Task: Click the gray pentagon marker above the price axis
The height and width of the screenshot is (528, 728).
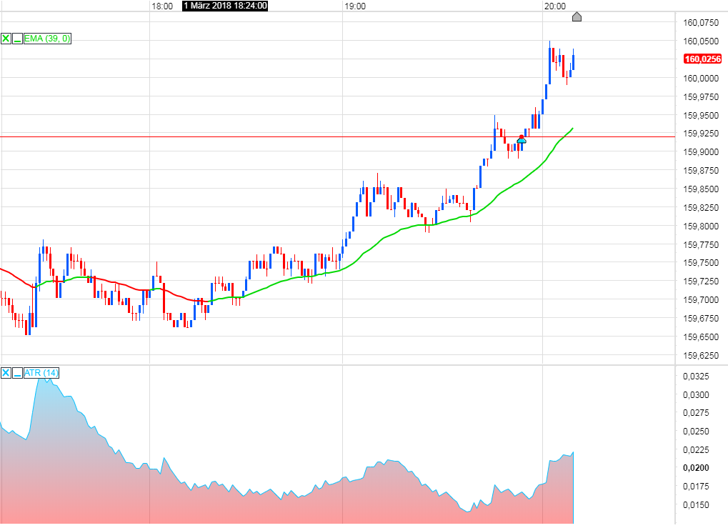Action: [577, 16]
